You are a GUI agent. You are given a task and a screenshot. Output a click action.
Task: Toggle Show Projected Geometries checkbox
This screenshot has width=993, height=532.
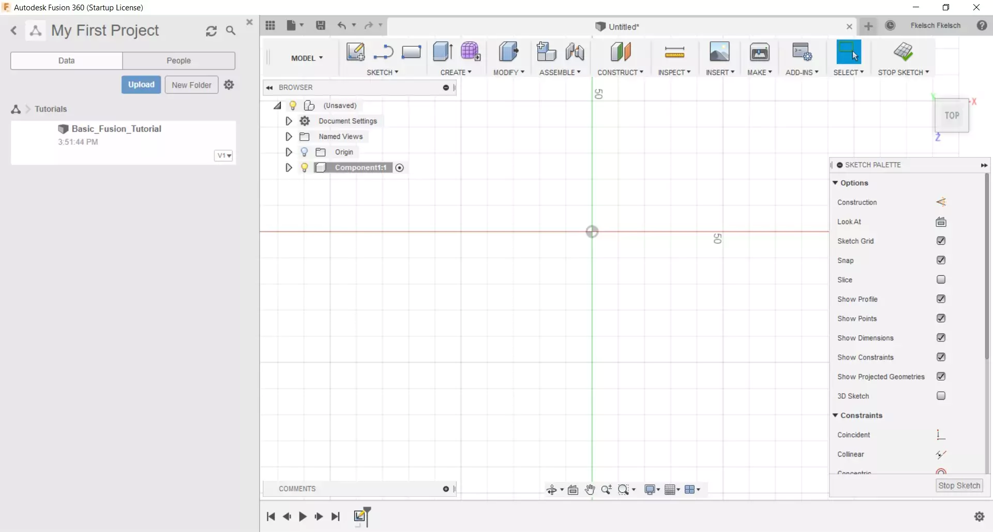tap(941, 377)
